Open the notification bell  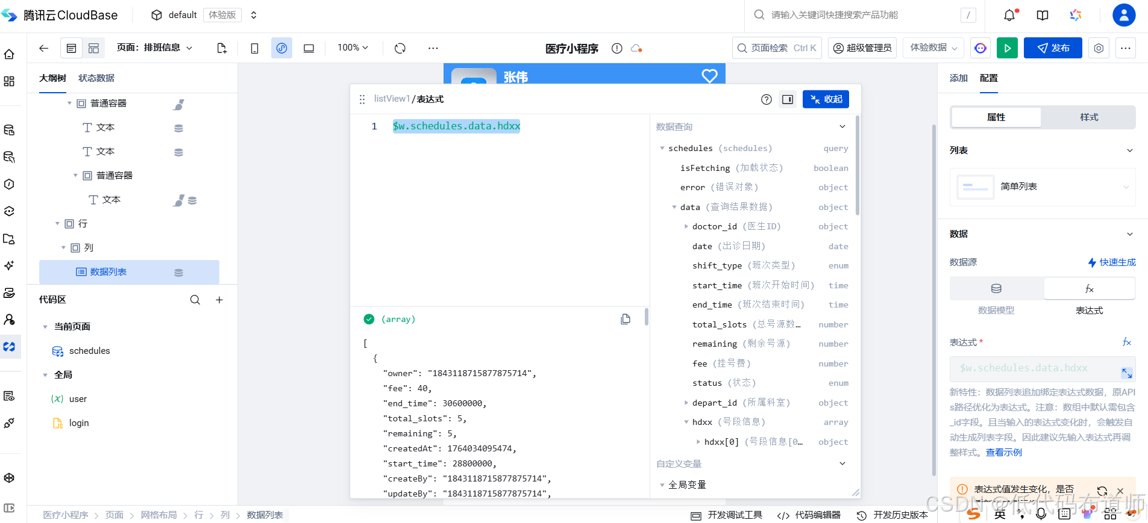[x=1009, y=15]
